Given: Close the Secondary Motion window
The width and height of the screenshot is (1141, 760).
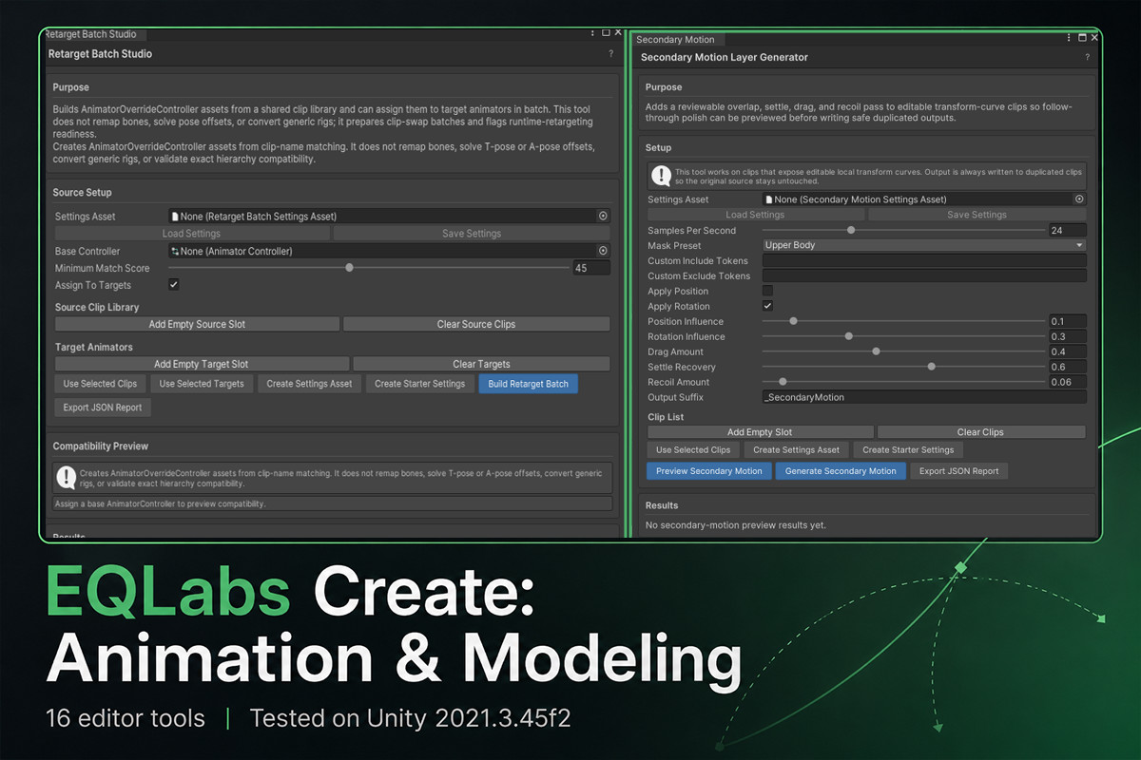Looking at the screenshot, I should [x=1094, y=38].
